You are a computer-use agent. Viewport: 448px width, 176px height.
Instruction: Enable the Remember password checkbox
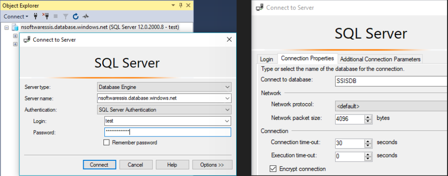(106, 142)
